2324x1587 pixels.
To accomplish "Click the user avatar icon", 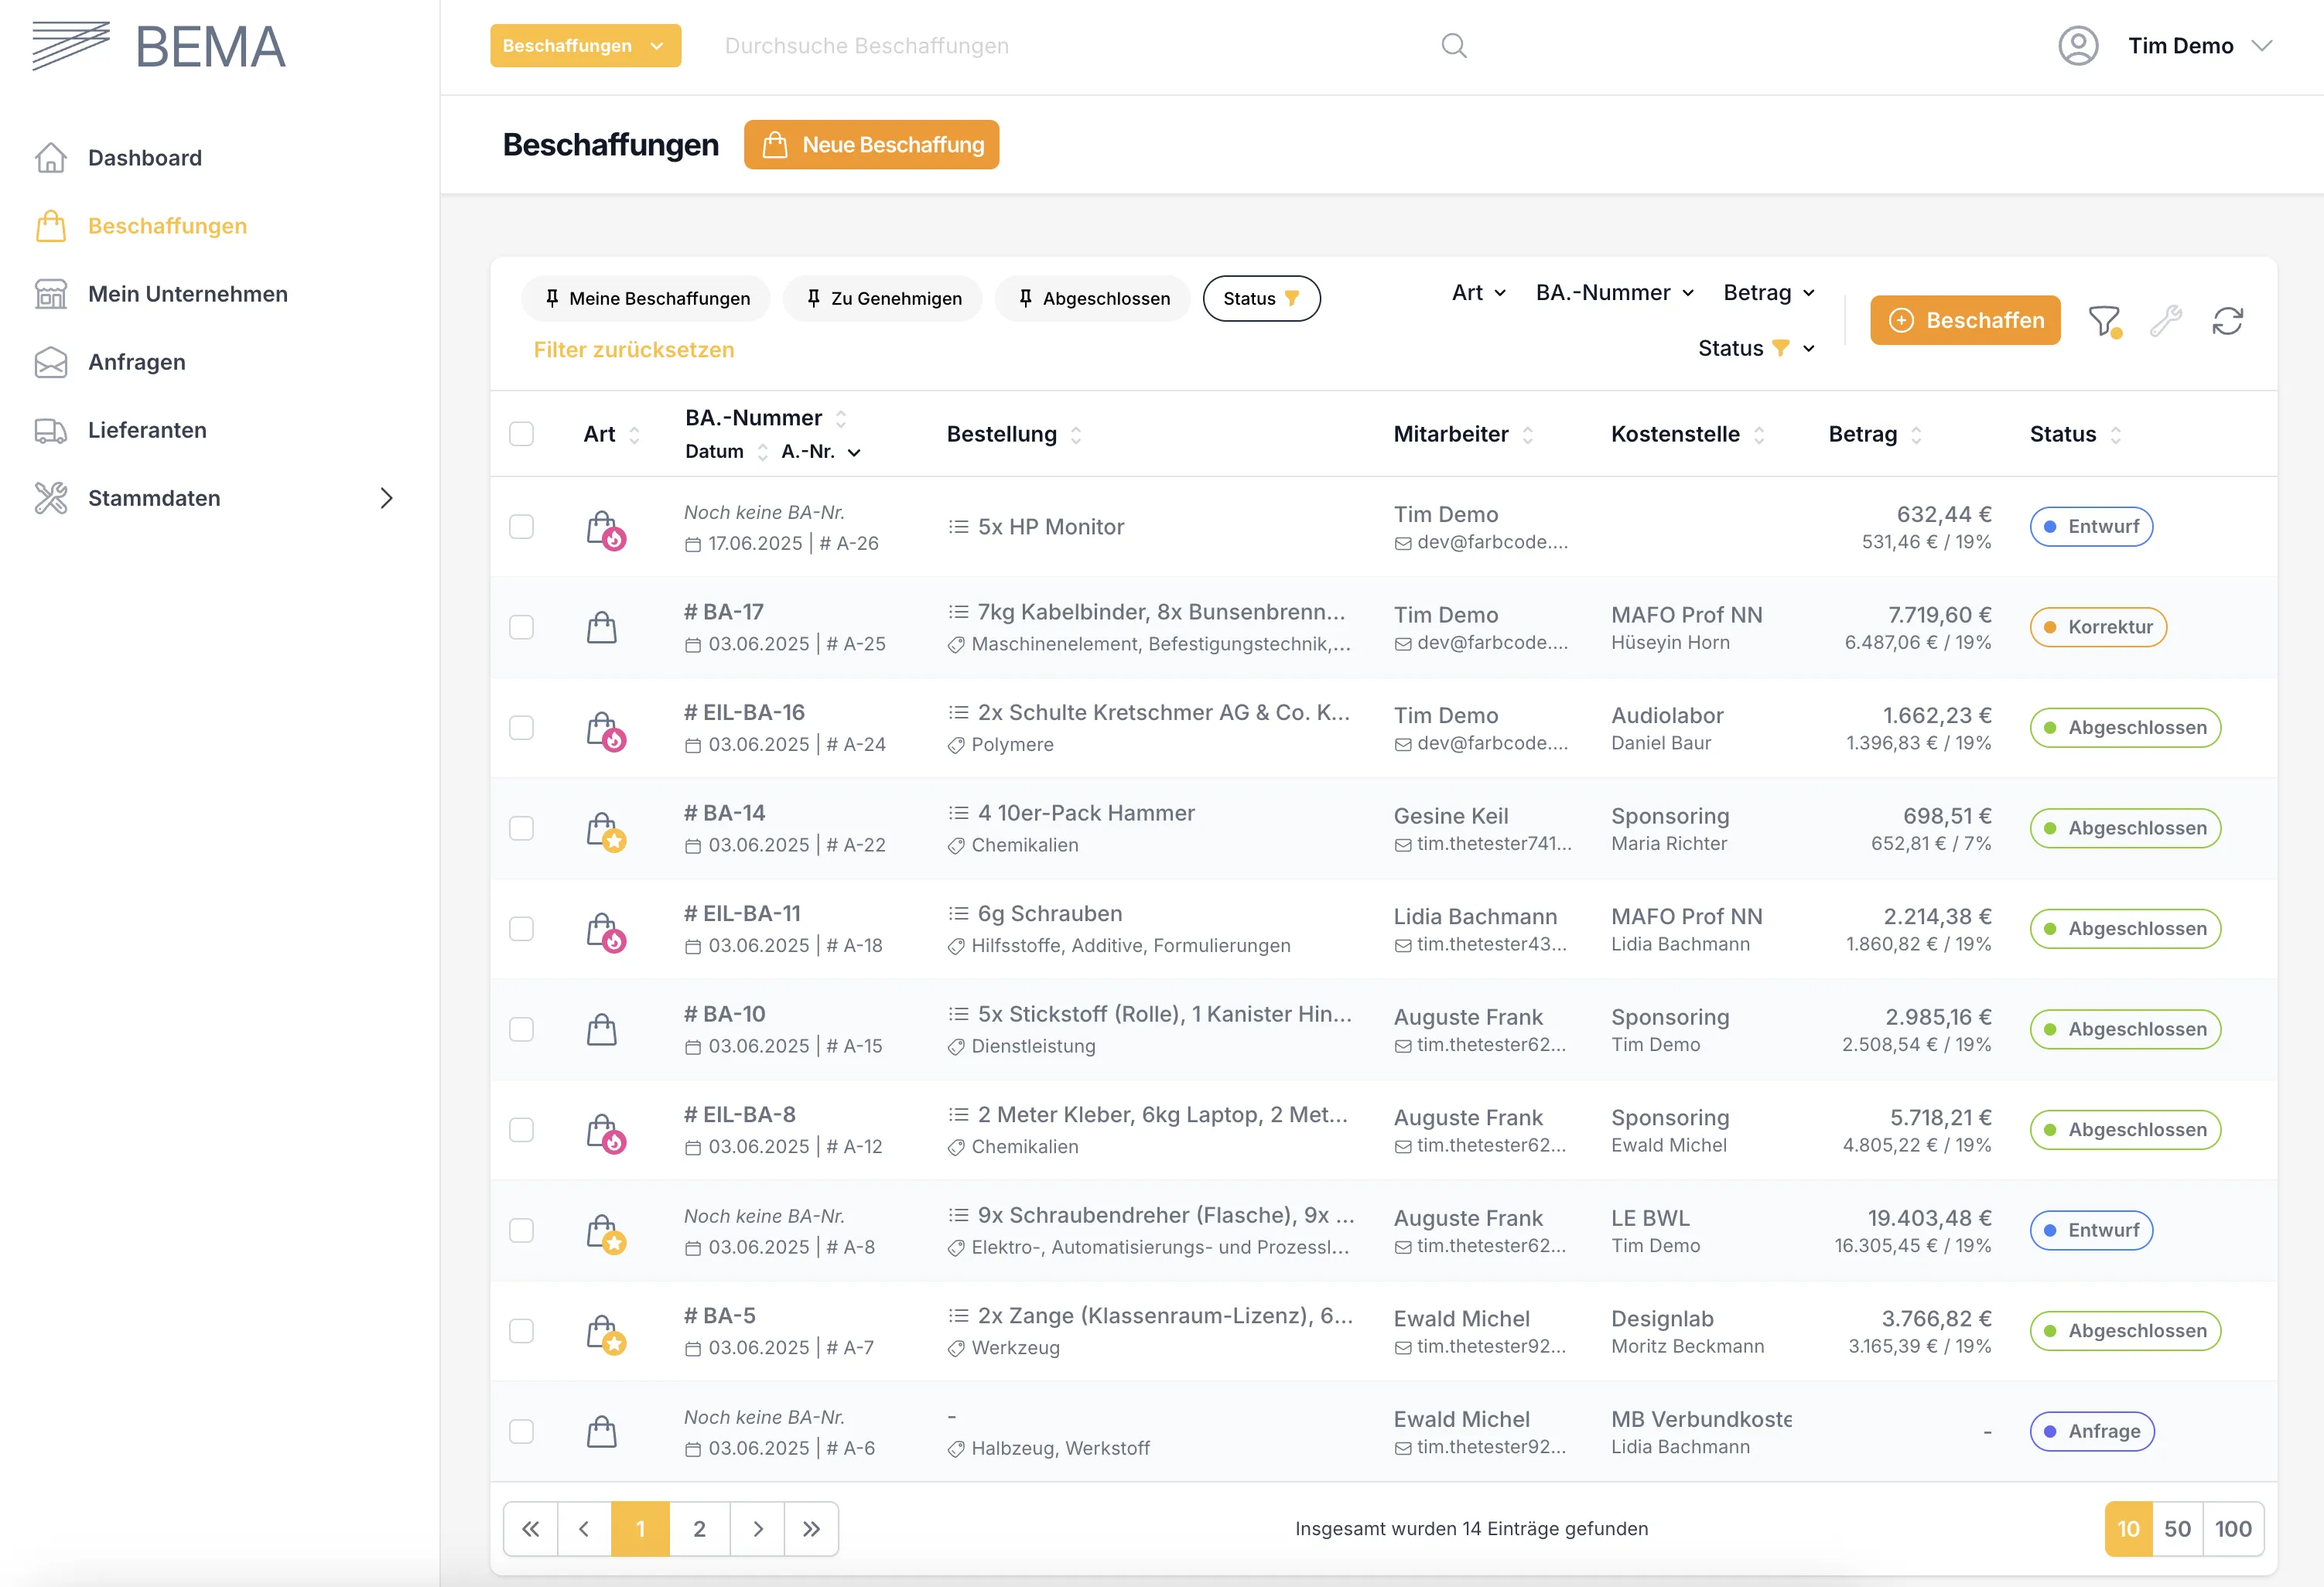I will (x=2078, y=46).
